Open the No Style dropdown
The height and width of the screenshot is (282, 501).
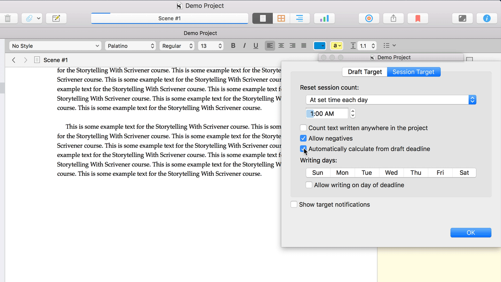[55, 46]
